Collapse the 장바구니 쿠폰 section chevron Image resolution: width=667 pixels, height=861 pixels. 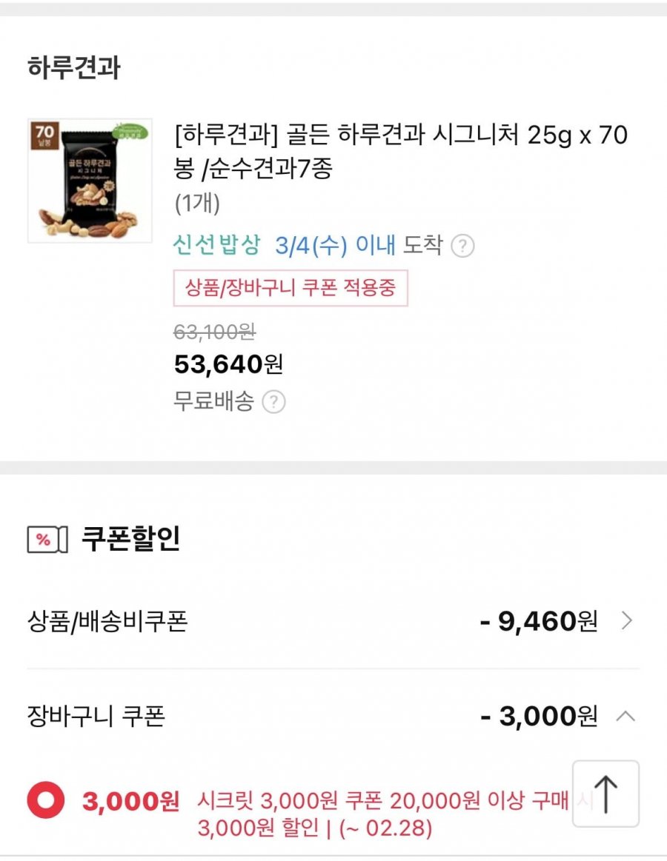[626, 716]
